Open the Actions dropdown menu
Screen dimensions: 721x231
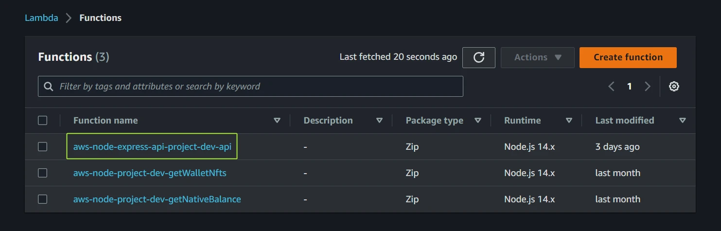pos(537,57)
